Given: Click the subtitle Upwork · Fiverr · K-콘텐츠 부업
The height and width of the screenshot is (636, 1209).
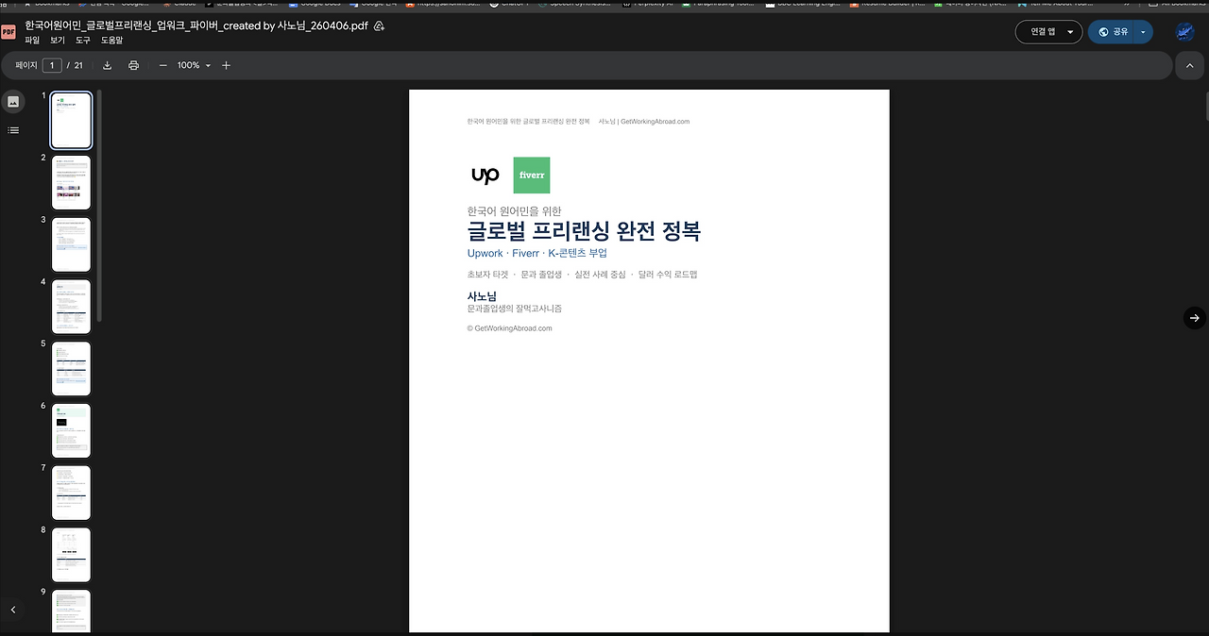Looking at the screenshot, I should point(536,254).
